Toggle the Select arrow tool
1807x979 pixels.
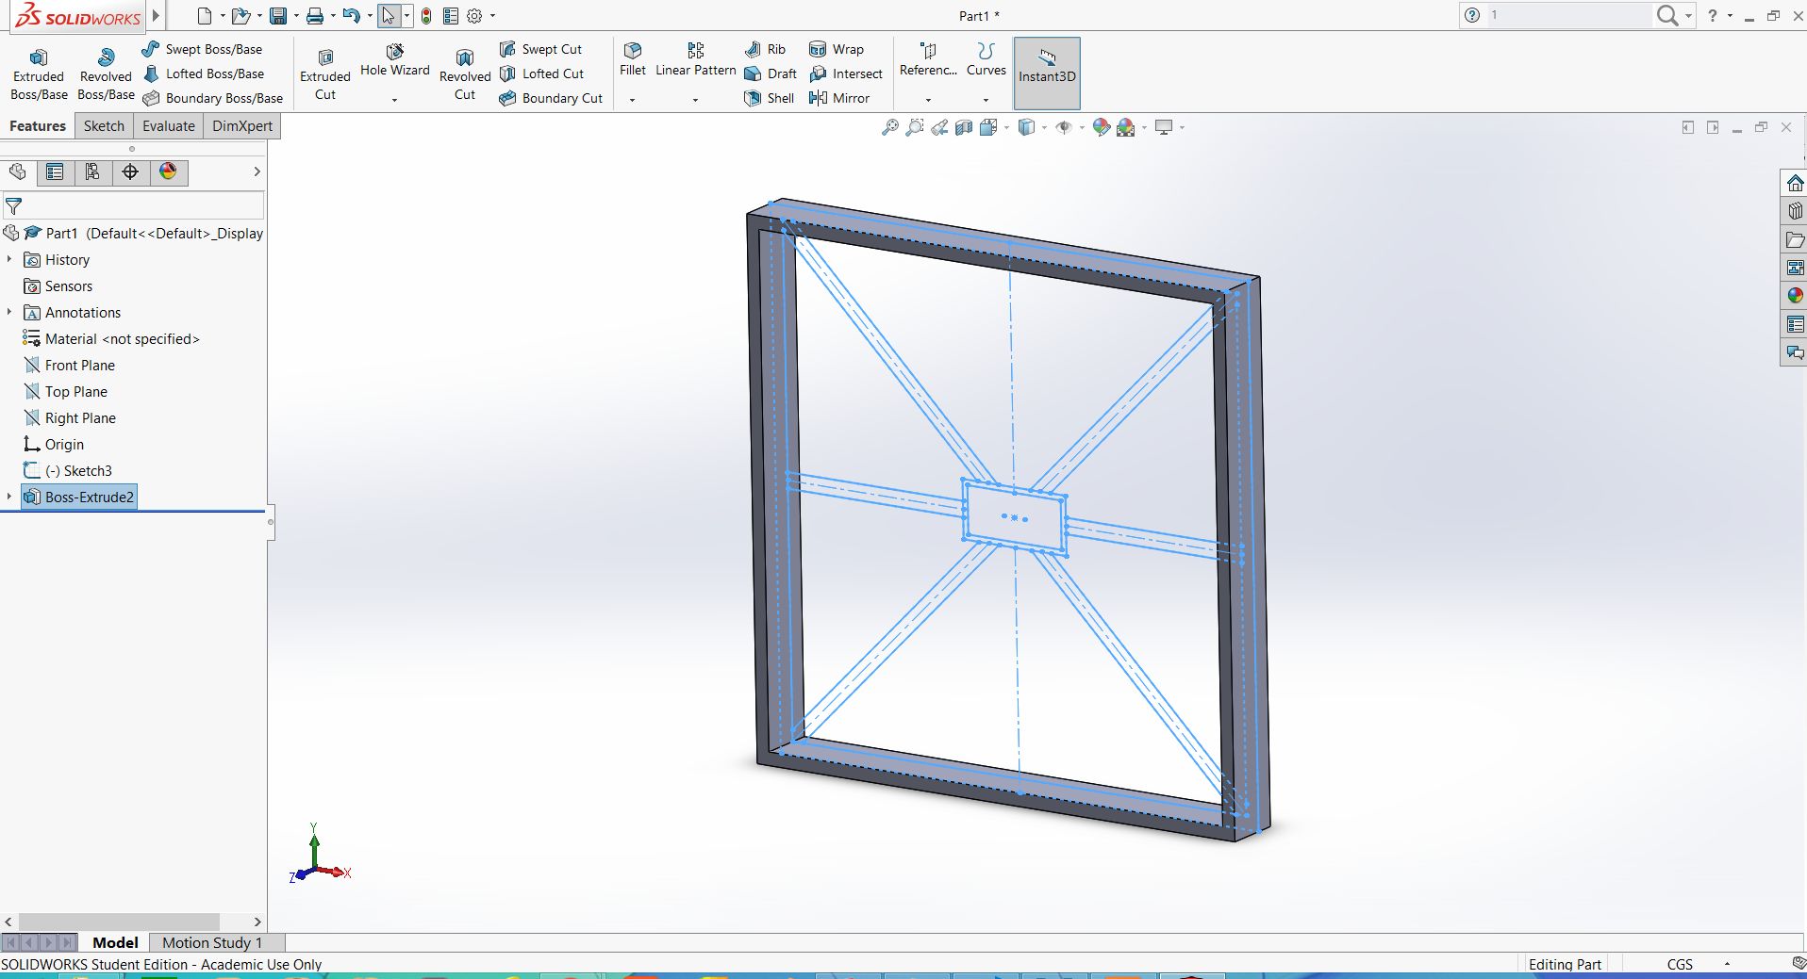tap(388, 16)
